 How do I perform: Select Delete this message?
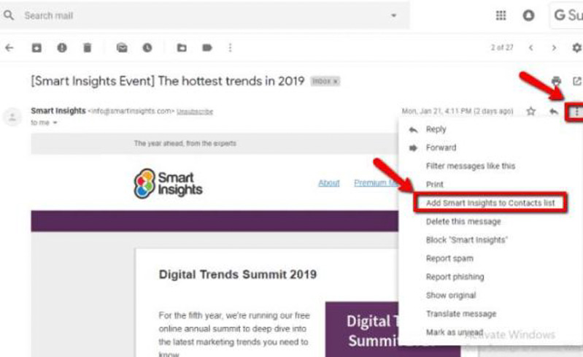coord(490,221)
